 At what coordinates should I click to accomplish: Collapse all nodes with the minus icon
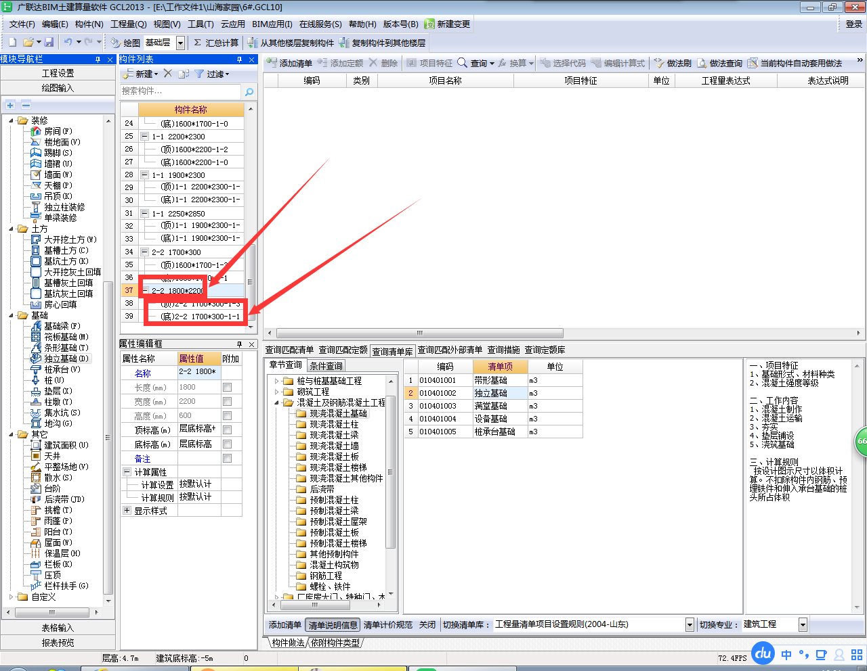tap(26, 105)
